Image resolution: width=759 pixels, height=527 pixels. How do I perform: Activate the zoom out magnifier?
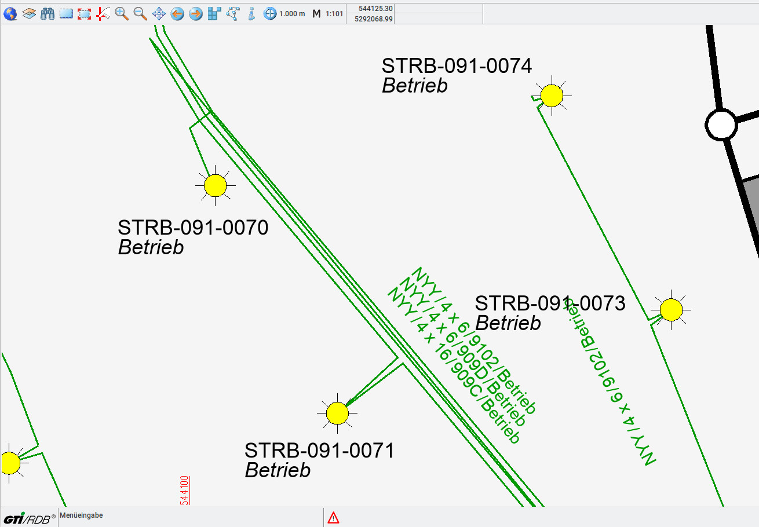(x=140, y=14)
